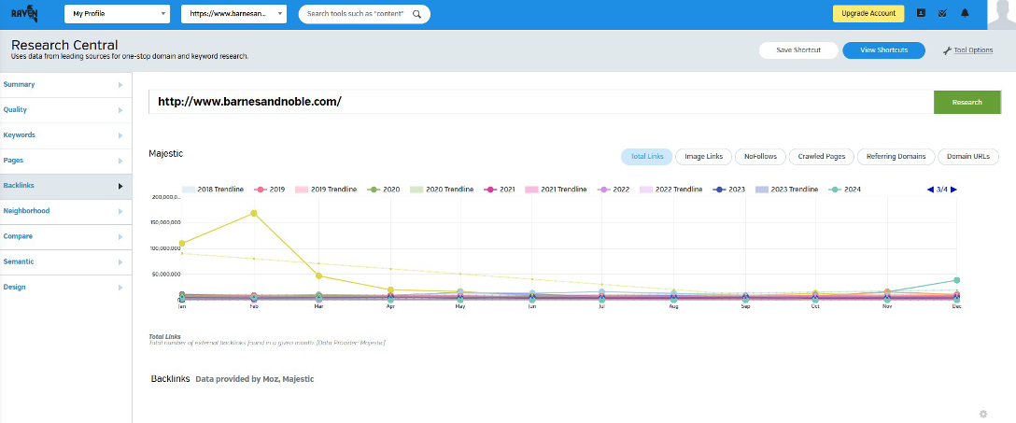Click the Save Shortcut button
Image resolution: width=1016 pixels, height=423 pixels.
click(798, 50)
